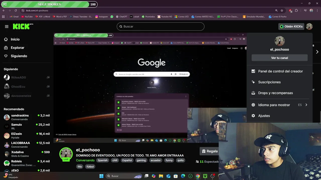Select the Spanish tag
The width and height of the screenshot is (321, 180).
tap(103, 160)
